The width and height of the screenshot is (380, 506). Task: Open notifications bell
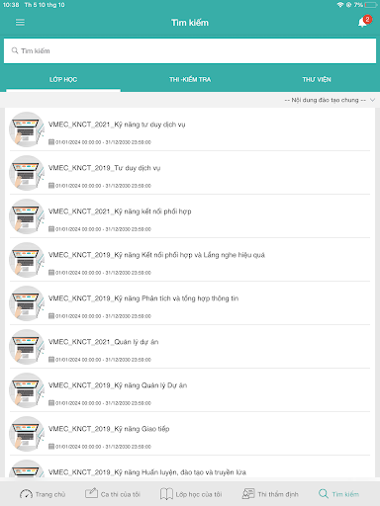coord(362,23)
